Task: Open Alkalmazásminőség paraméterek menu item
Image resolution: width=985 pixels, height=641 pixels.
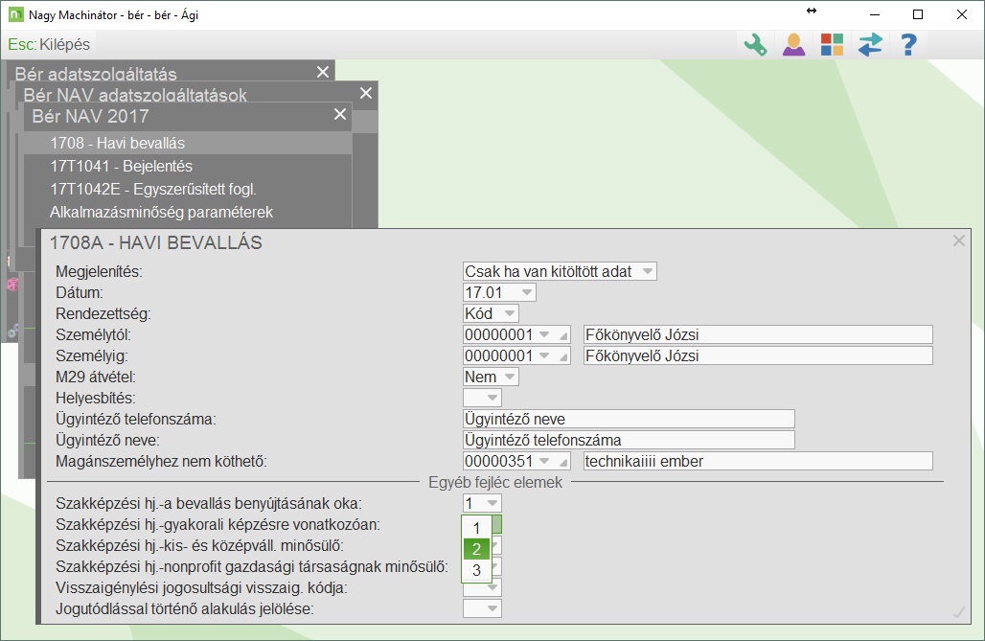Action: tap(188, 213)
